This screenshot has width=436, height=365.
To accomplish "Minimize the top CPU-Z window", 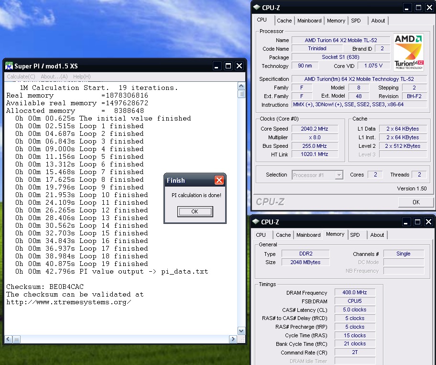I will pyautogui.click(x=407, y=8).
